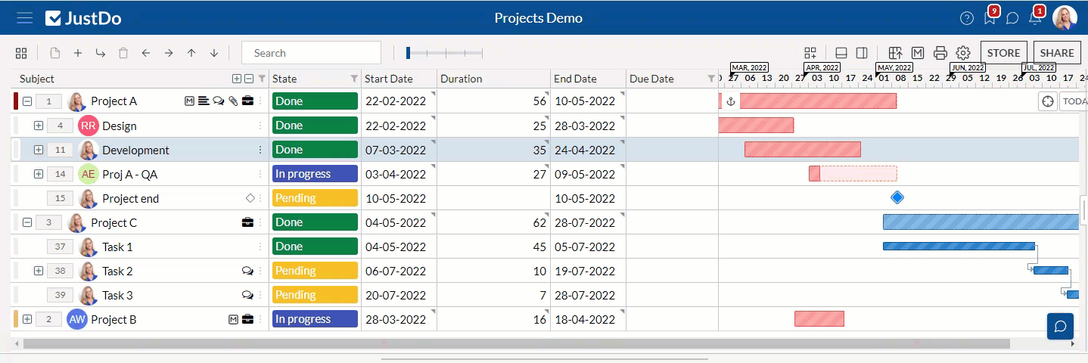Click the horizontal scrollbar thumb
Viewport: 1088px width, 363px height.
(517, 343)
